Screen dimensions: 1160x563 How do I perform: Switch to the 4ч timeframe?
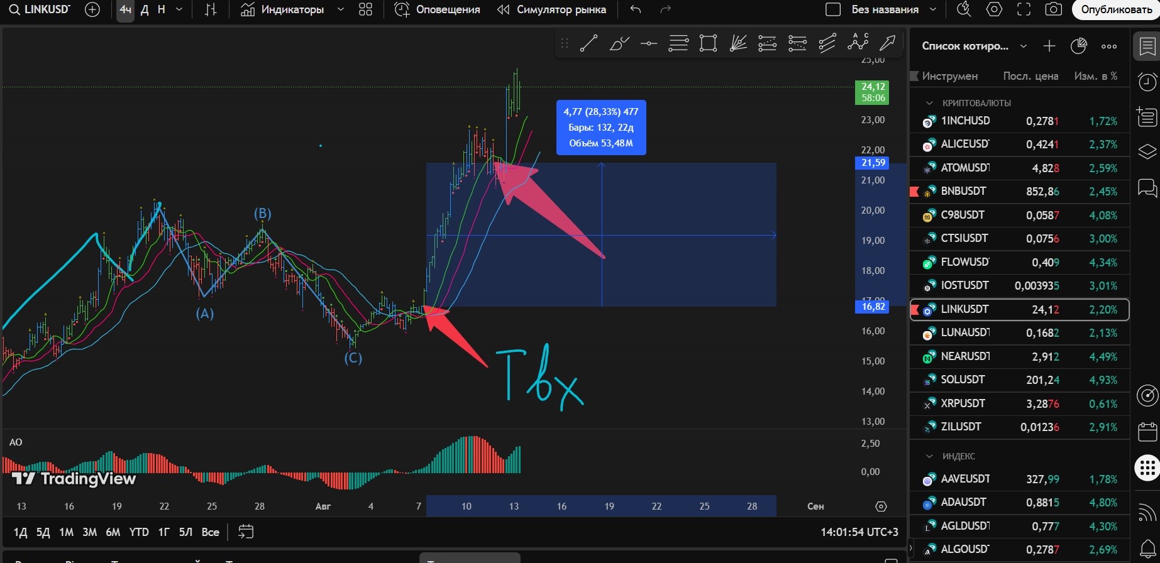125,9
